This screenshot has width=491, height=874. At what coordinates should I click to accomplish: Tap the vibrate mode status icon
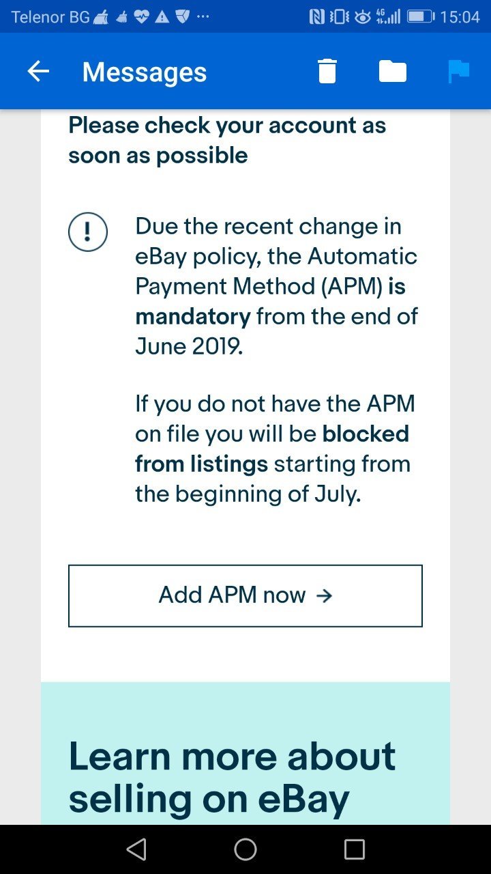tap(339, 16)
